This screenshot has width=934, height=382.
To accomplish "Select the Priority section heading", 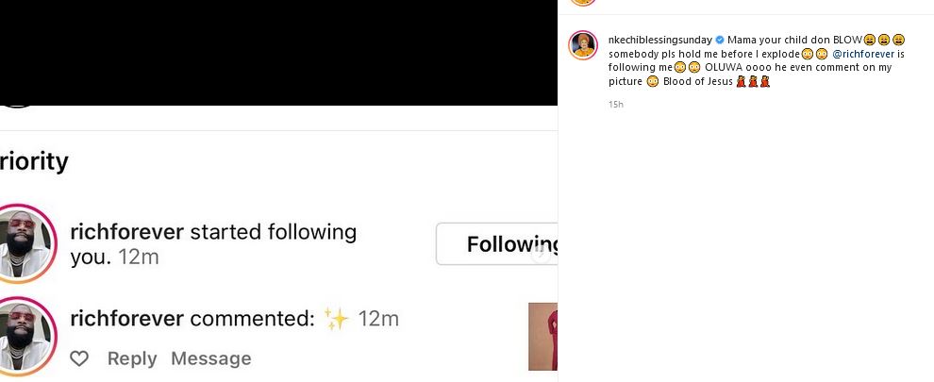I will 34,161.
